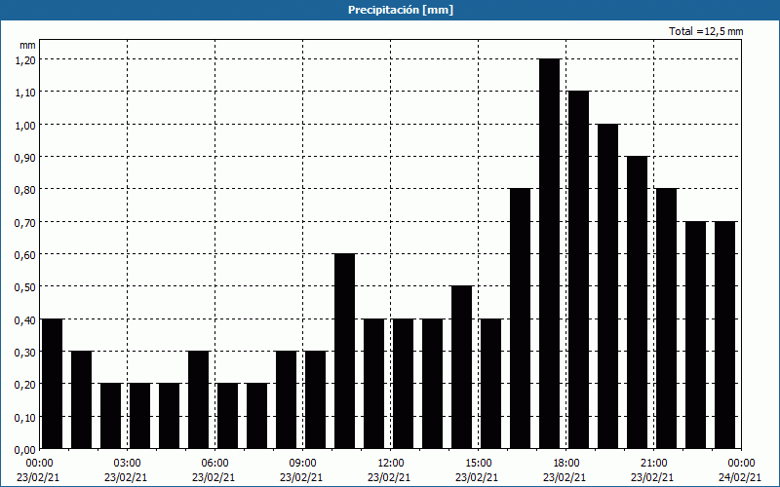Click the 1,10 y-axis label
The width and height of the screenshot is (780, 487).
click(x=27, y=92)
